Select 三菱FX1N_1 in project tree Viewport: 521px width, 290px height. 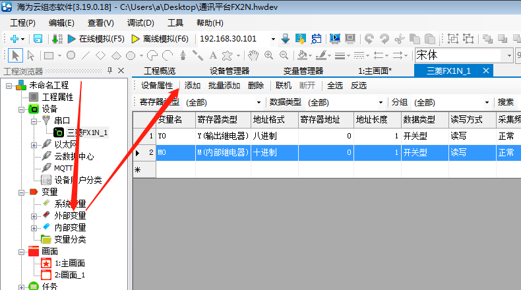(88, 132)
